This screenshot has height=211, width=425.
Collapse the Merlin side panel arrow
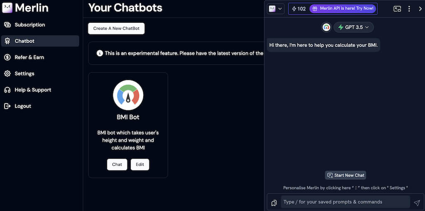[x=420, y=9]
